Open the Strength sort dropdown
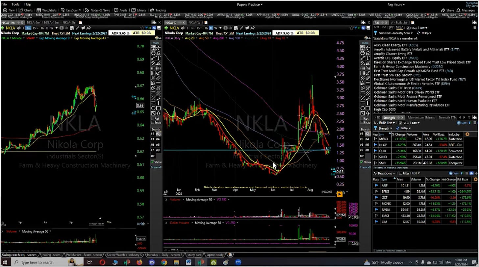 pos(385,128)
